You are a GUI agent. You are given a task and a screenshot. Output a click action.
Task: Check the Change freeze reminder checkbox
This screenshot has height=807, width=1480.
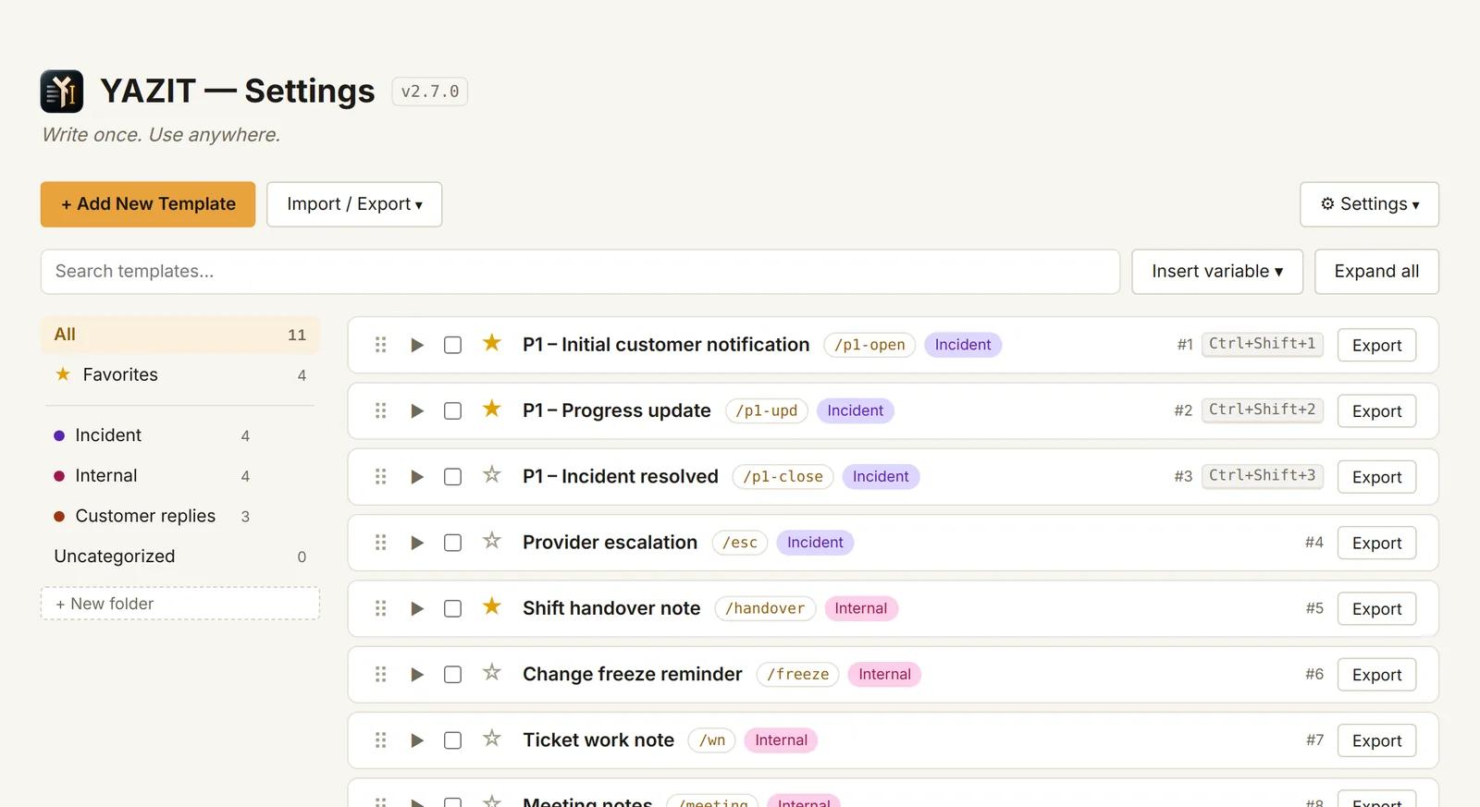tap(452, 675)
